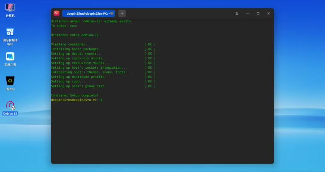
Task: Click the 'Starting container...' line
Action: [71, 44]
